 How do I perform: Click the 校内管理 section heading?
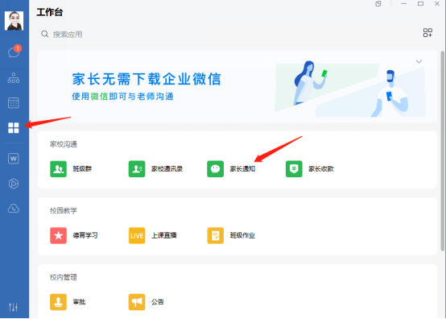(x=64, y=277)
